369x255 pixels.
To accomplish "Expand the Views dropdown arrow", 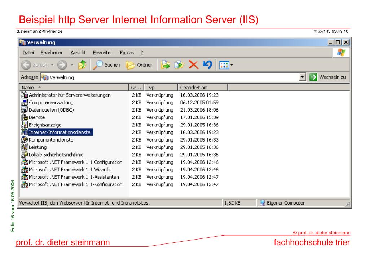I will 232,65.
